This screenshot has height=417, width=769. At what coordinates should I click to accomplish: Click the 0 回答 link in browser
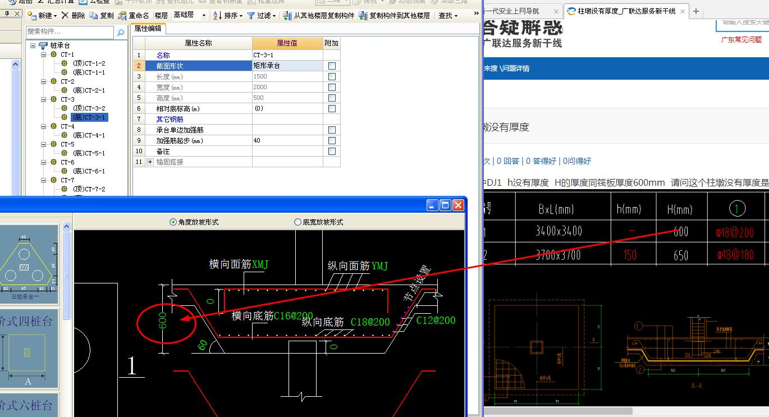pyautogui.click(x=508, y=161)
